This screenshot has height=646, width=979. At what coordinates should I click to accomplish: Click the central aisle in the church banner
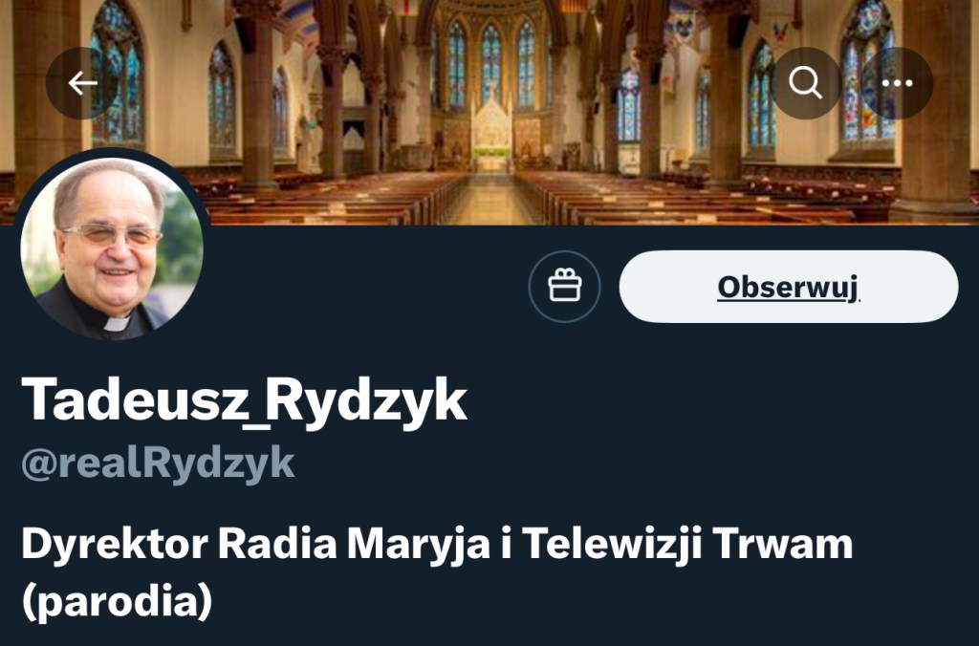pos(492,199)
